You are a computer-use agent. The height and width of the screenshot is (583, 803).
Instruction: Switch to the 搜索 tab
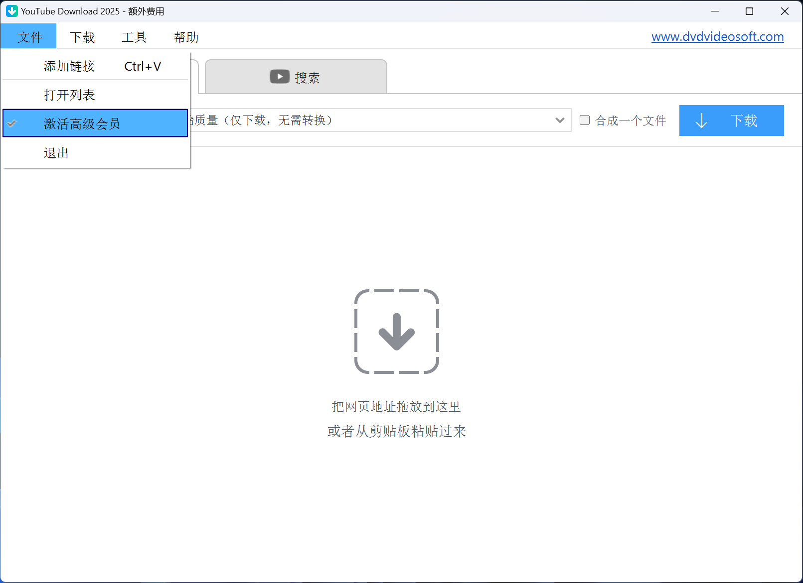pyautogui.click(x=296, y=77)
